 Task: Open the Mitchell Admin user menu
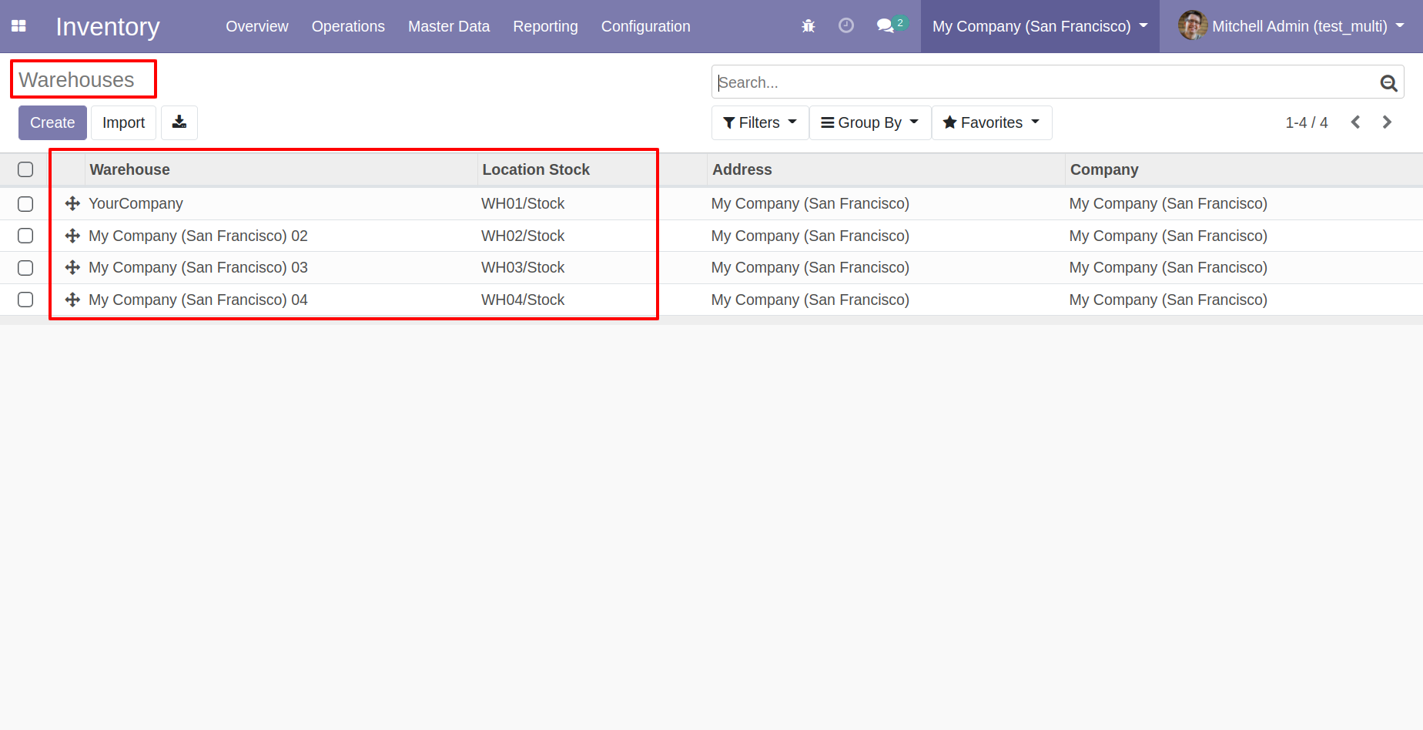coord(1291,26)
